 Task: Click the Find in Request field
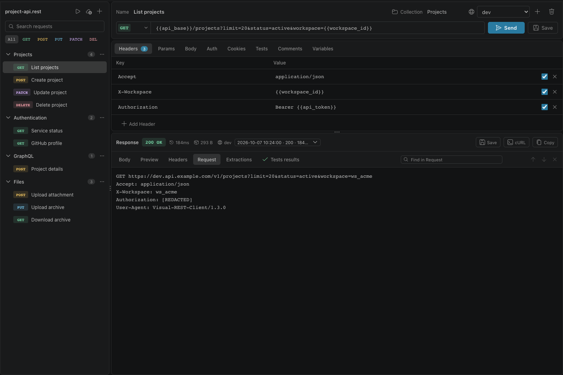click(x=452, y=159)
